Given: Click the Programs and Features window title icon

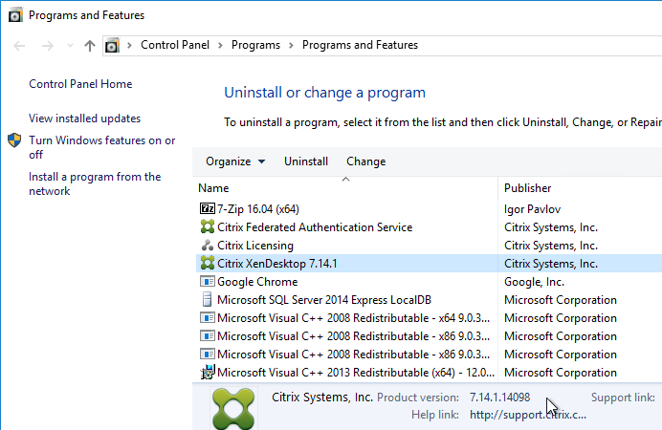Looking at the screenshot, I should click(x=15, y=15).
